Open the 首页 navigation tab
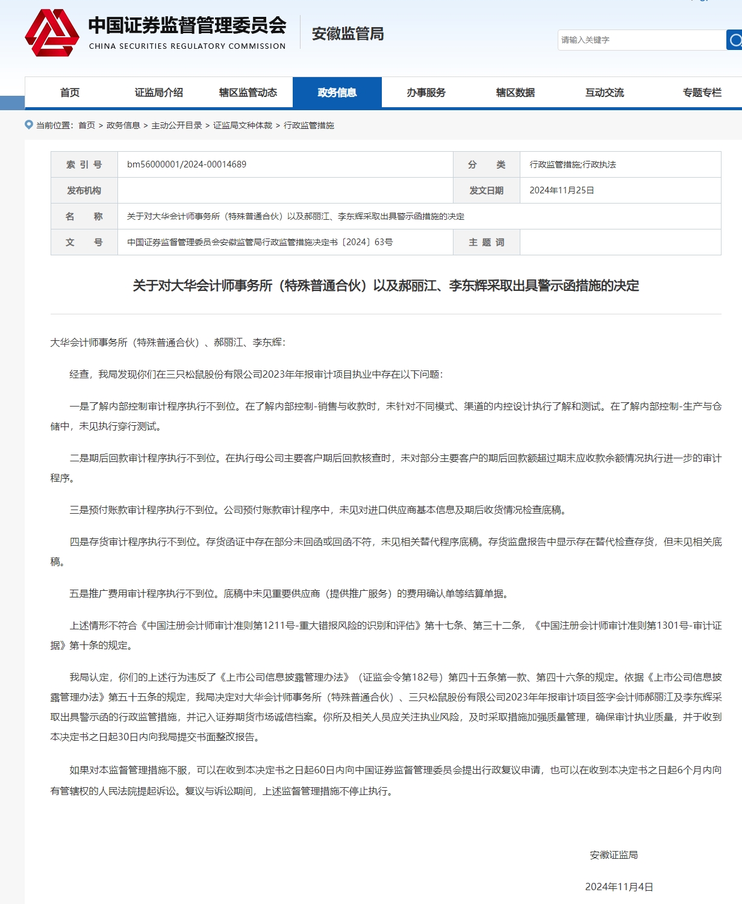 click(x=70, y=93)
